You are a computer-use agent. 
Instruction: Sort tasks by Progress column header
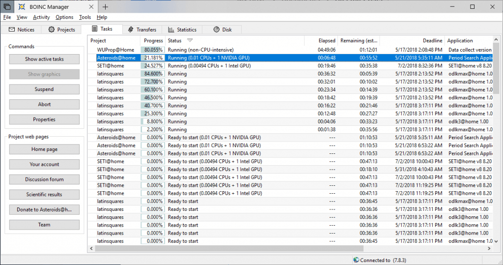pyautogui.click(x=153, y=40)
